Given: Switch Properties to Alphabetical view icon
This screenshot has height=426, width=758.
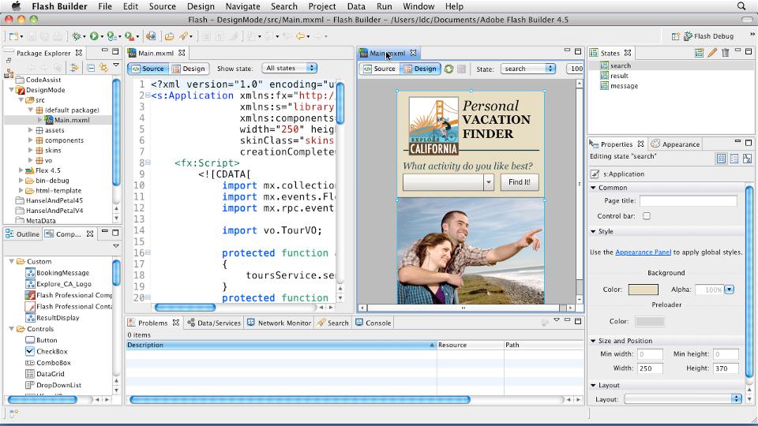Looking at the screenshot, I should tap(748, 158).
